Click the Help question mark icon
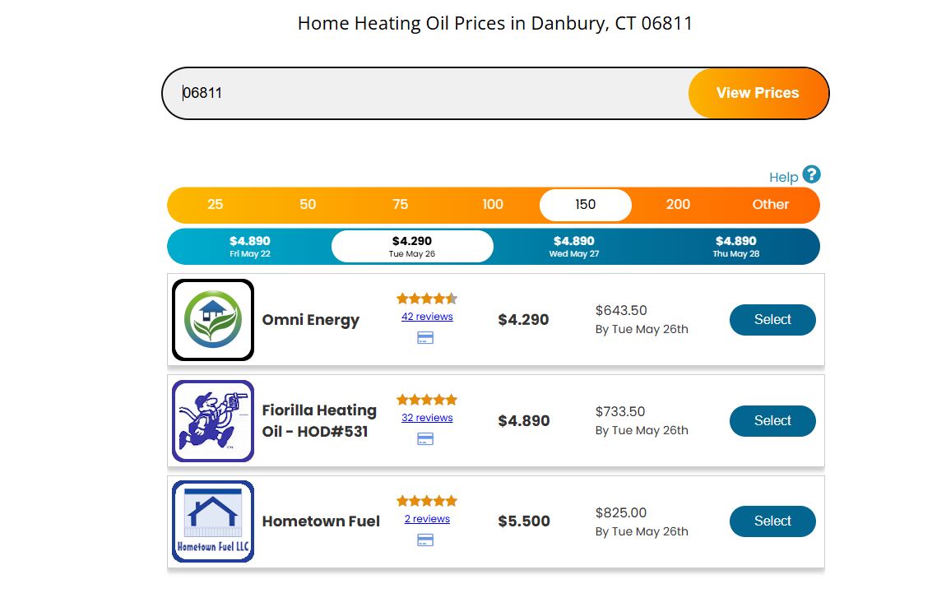 (811, 174)
